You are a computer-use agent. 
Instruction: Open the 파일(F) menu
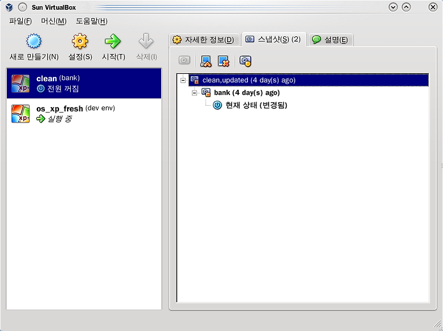tap(20, 21)
